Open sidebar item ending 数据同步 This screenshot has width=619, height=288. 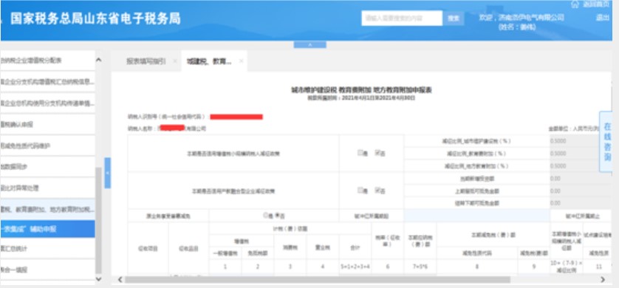pos(47,167)
